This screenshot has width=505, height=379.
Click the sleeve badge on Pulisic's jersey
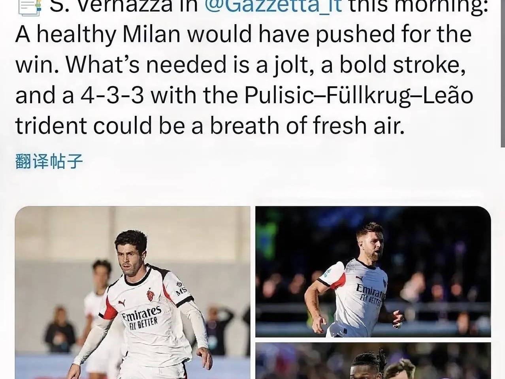[181, 287]
